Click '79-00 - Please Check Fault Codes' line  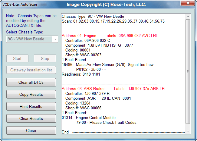point(106,123)
